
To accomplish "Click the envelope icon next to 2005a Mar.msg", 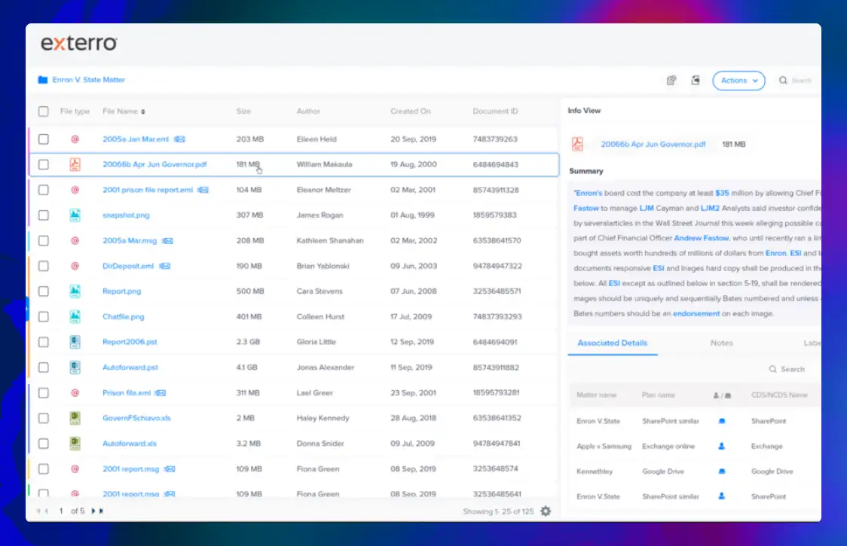I will pos(167,241).
